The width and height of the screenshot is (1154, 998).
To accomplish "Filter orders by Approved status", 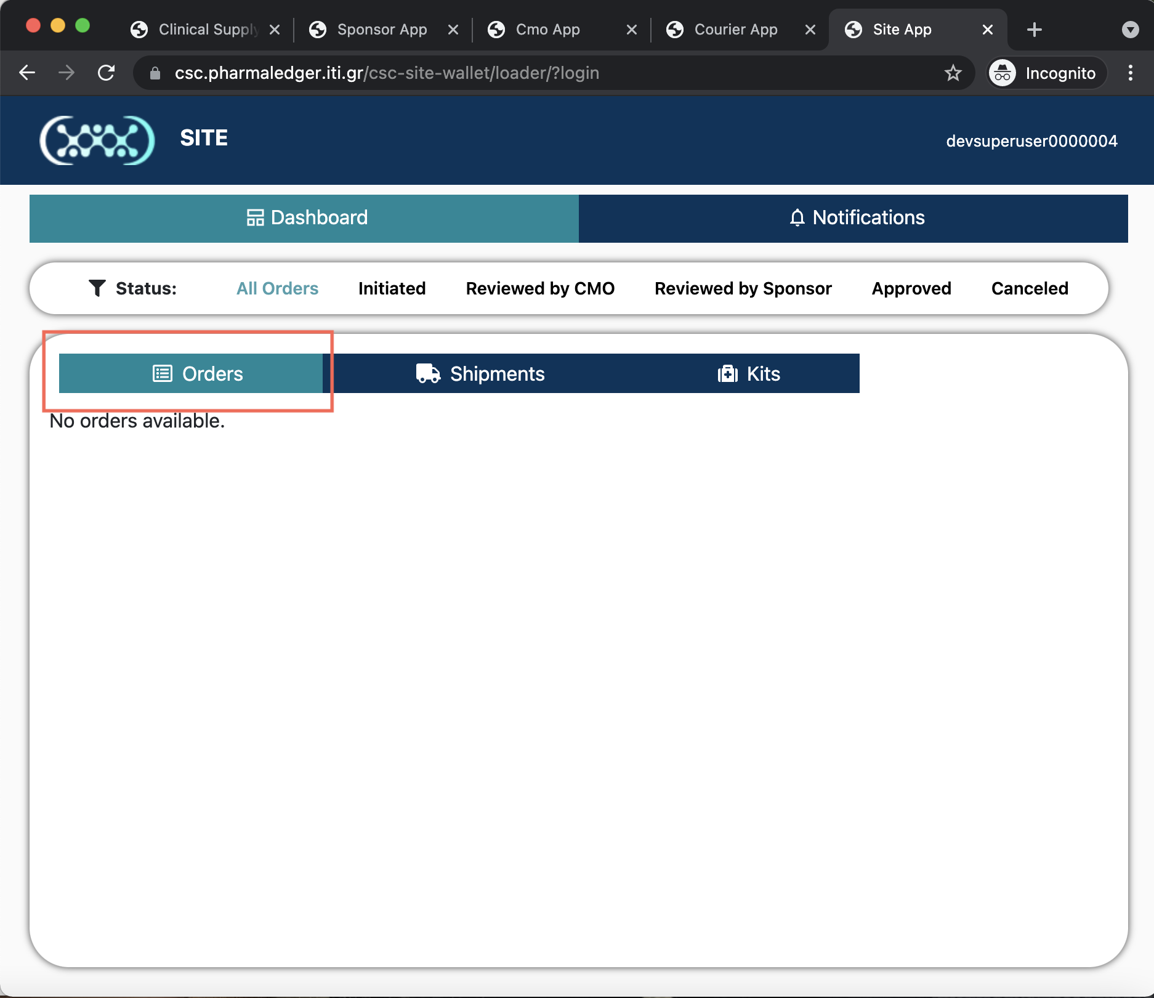I will click(x=911, y=288).
